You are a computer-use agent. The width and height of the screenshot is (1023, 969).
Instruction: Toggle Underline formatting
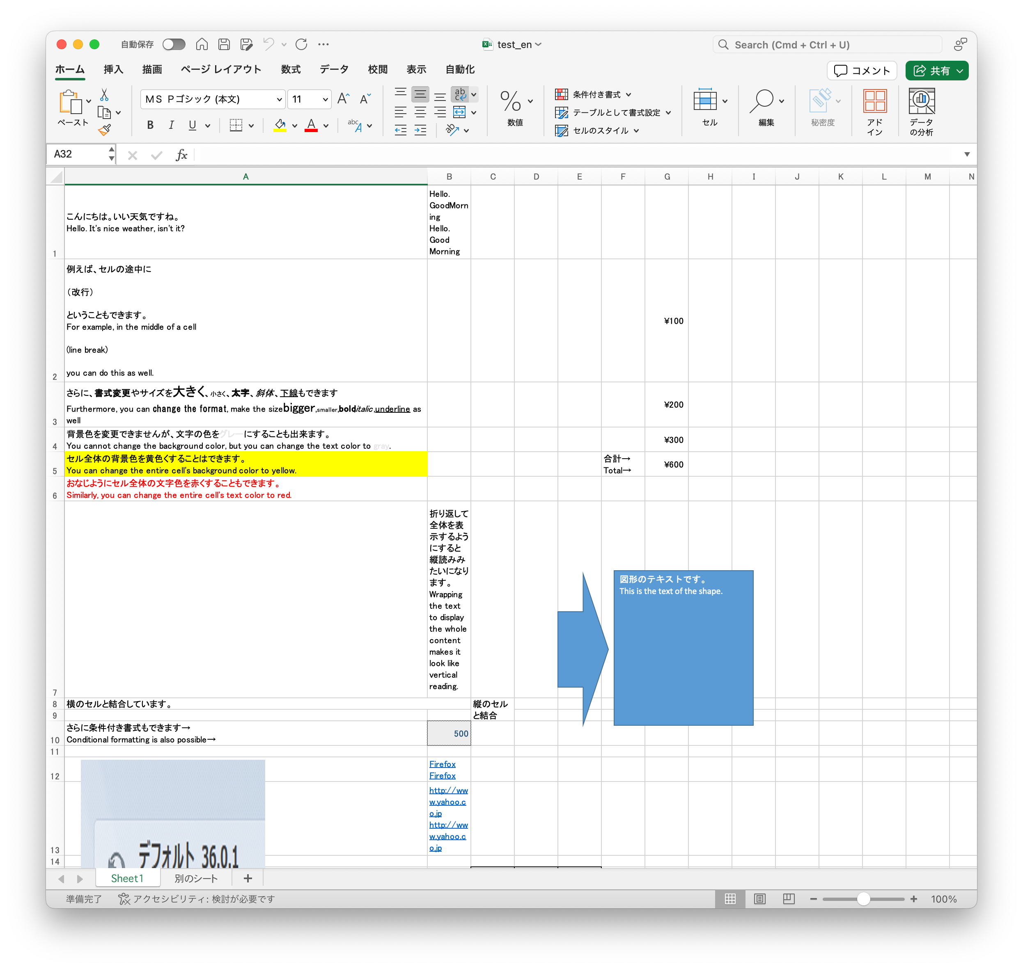tap(192, 125)
